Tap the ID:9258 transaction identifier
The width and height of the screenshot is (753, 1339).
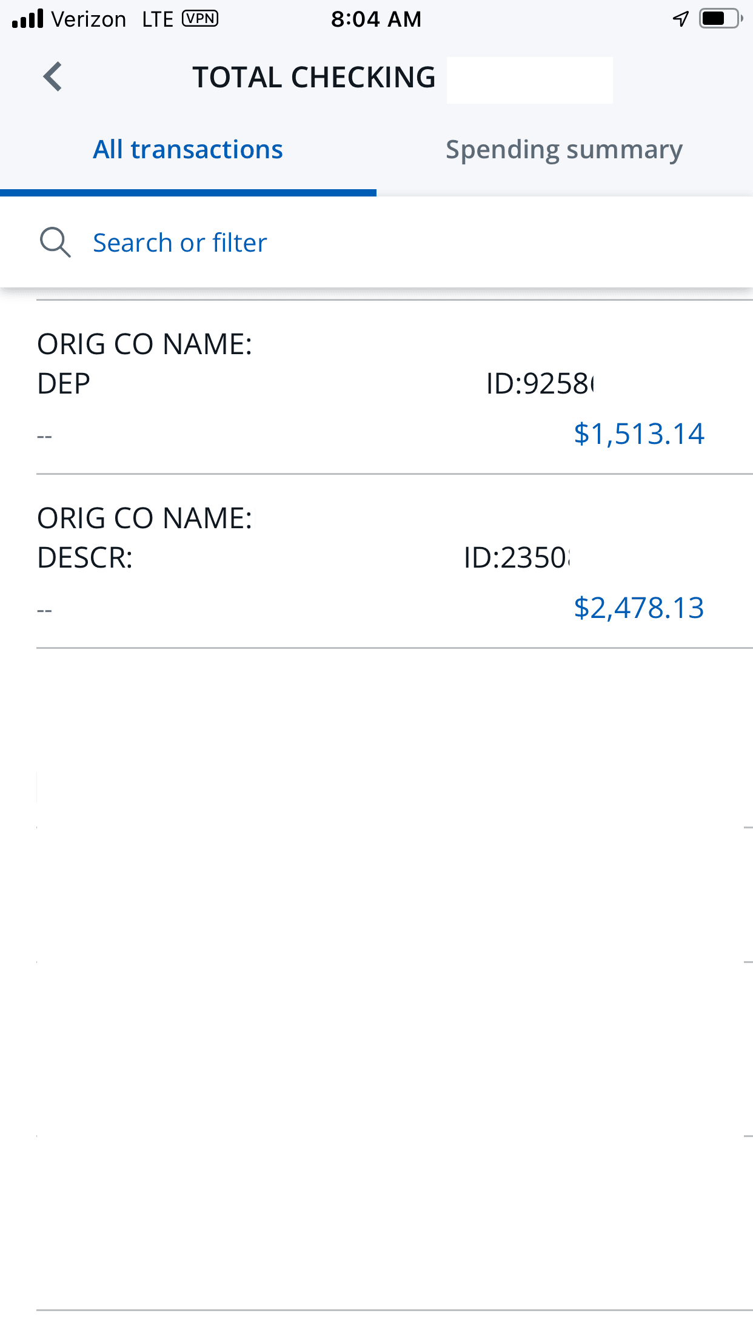pos(540,384)
